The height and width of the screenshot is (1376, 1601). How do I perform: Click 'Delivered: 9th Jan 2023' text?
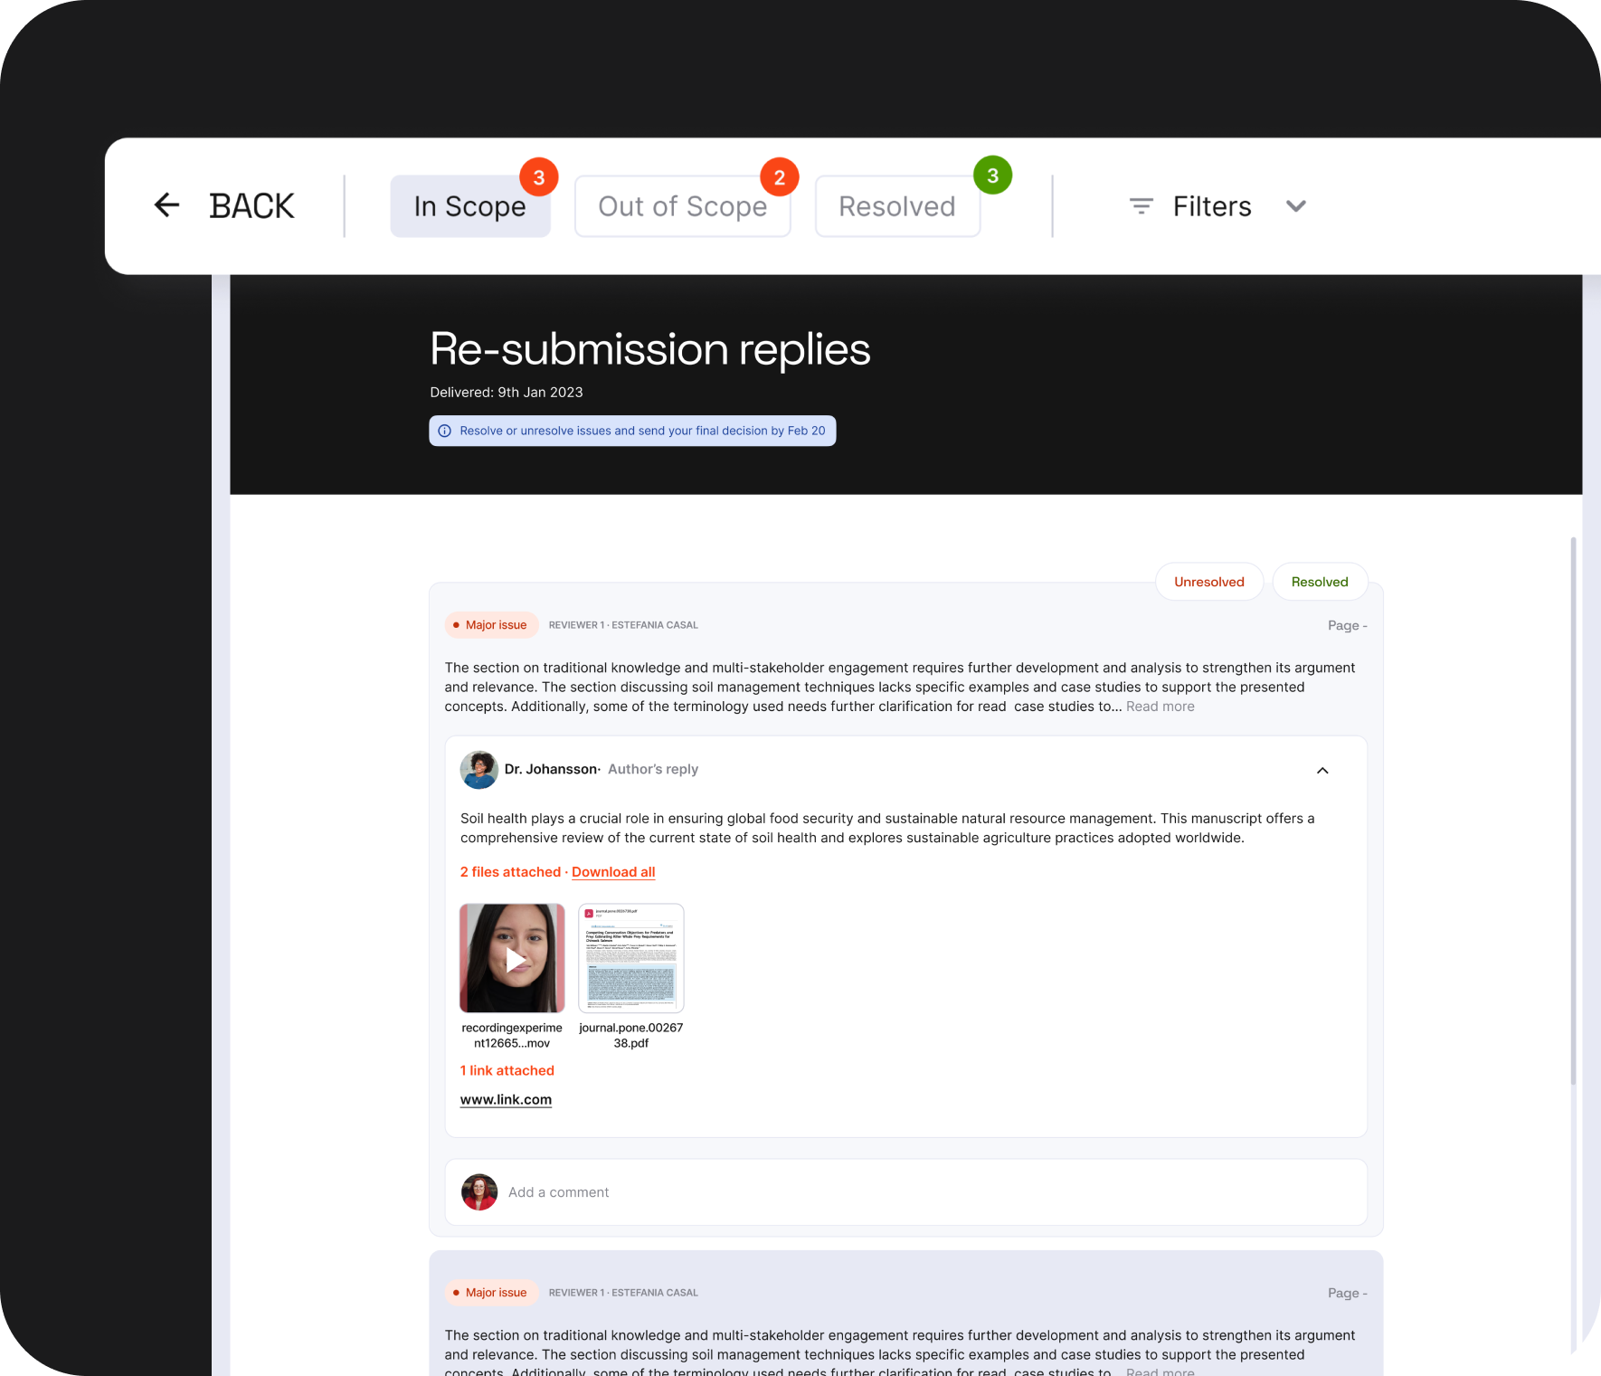507,392
